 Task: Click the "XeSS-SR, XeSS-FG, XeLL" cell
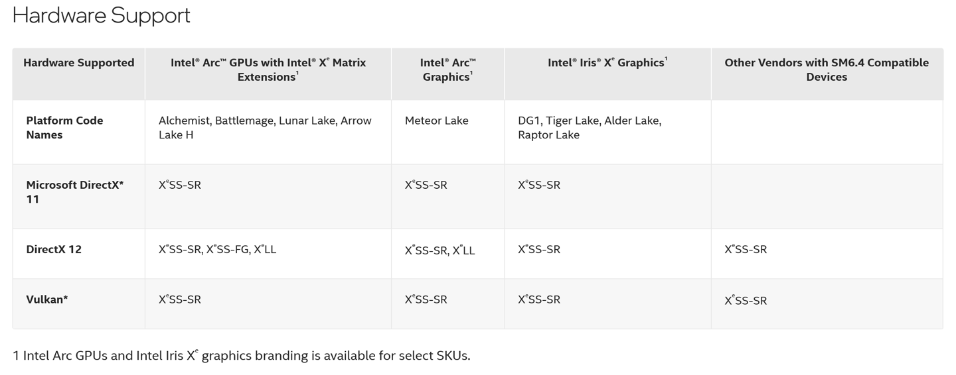[217, 250]
